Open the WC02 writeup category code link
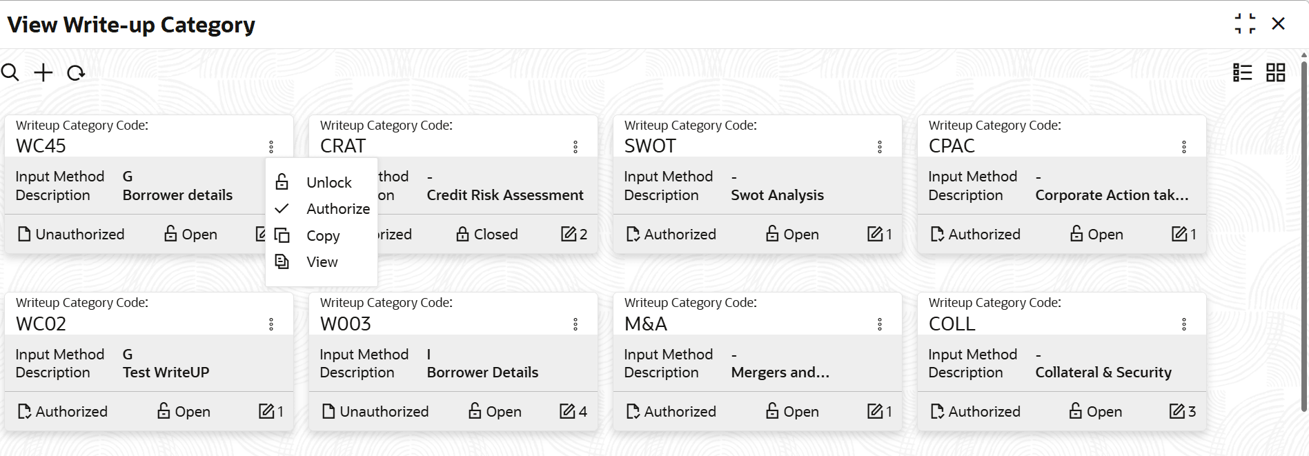Viewport: 1309px width, 456px height. click(41, 324)
